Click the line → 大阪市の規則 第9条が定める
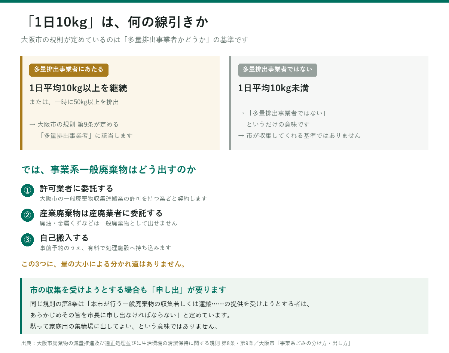This screenshot has width=449, height=353. [74, 124]
